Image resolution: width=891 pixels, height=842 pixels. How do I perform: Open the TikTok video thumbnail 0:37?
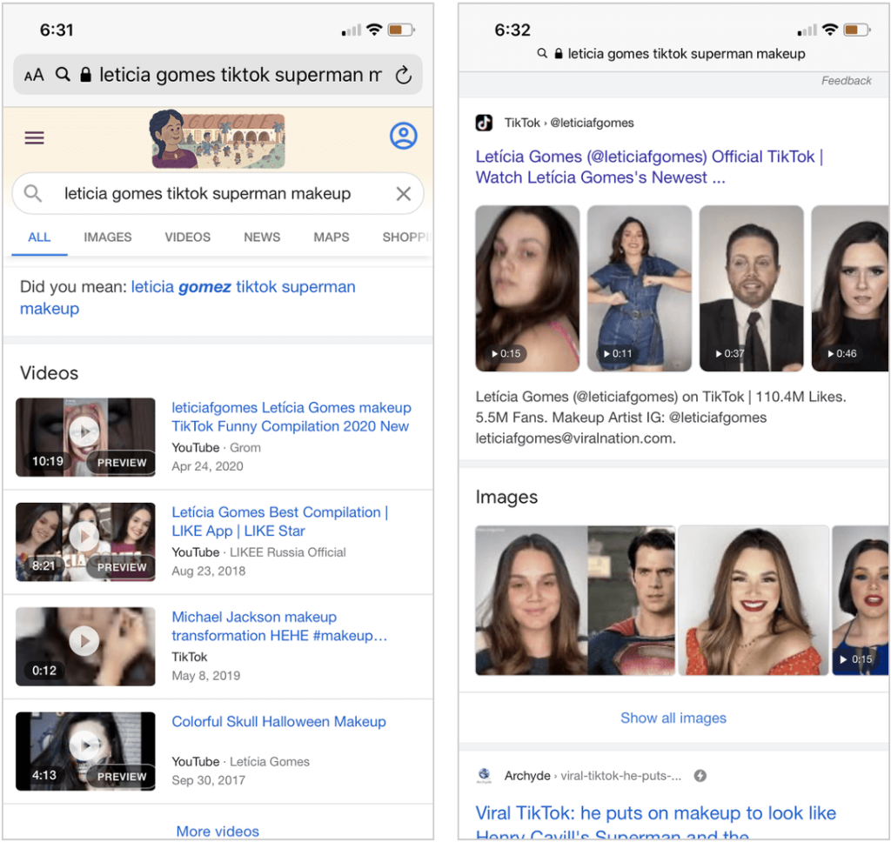coord(751,288)
